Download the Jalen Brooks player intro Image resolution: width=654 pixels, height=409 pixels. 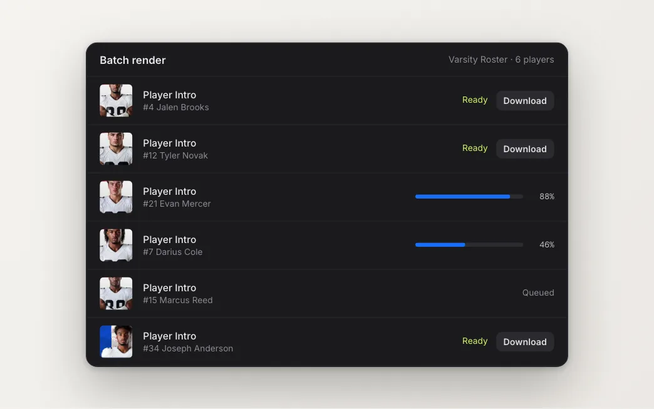(x=525, y=100)
